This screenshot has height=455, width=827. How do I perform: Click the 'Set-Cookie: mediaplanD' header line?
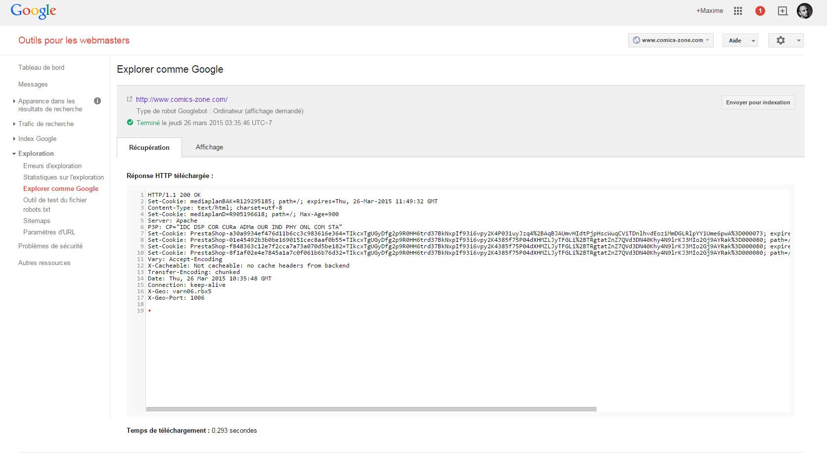tap(243, 214)
